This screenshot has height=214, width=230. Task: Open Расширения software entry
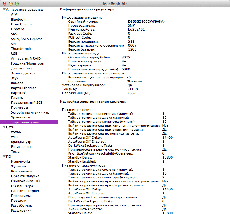[21, 210]
